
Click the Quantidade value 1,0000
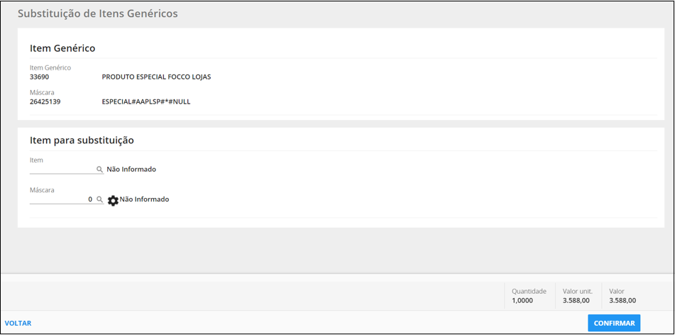point(522,300)
